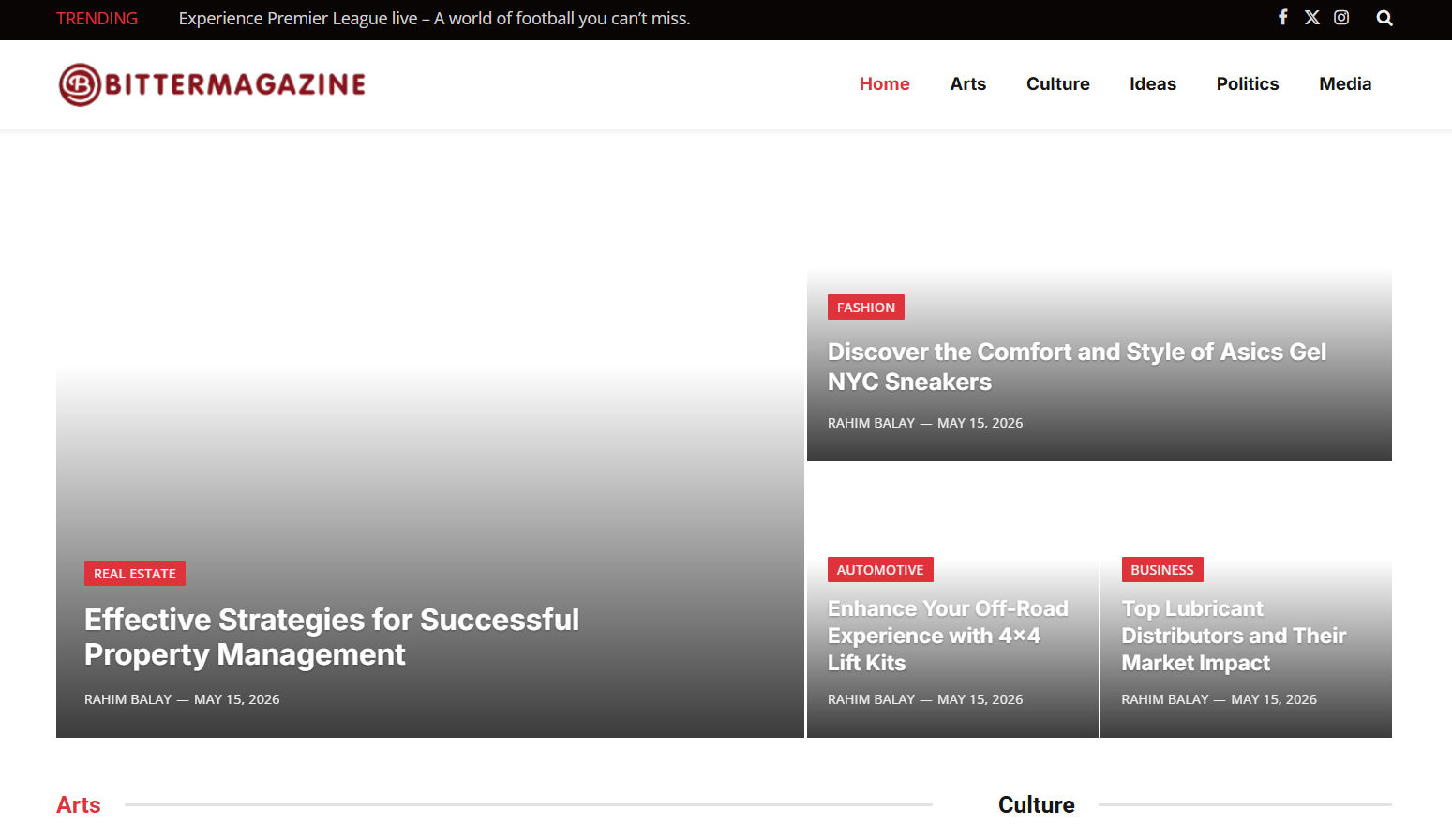Viewport: 1452px width, 825px height.
Task: Open the Instagram social icon
Action: click(1341, 17)
